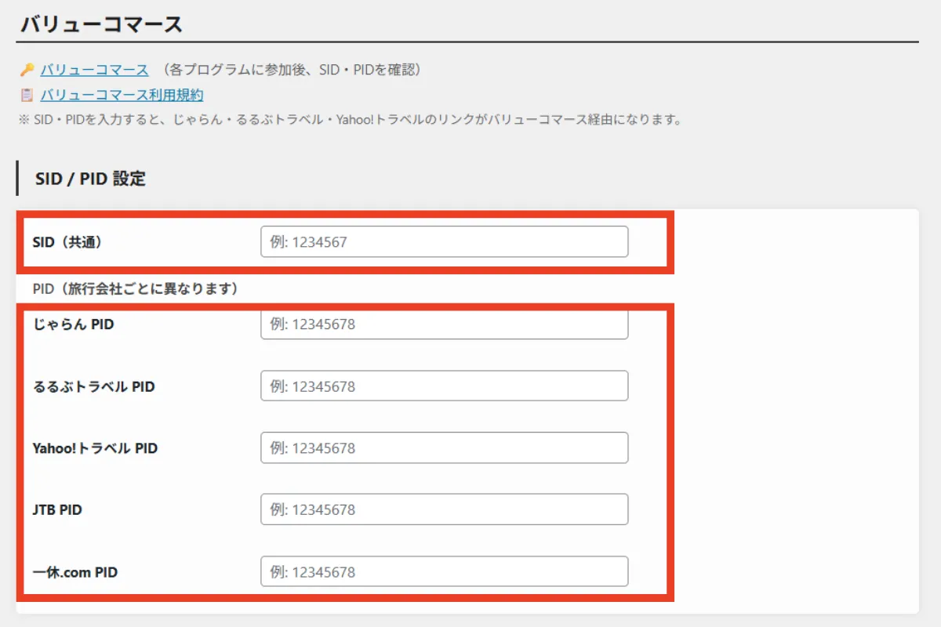
Task: Click the SID（共通） label text
Action: (67, 242)
